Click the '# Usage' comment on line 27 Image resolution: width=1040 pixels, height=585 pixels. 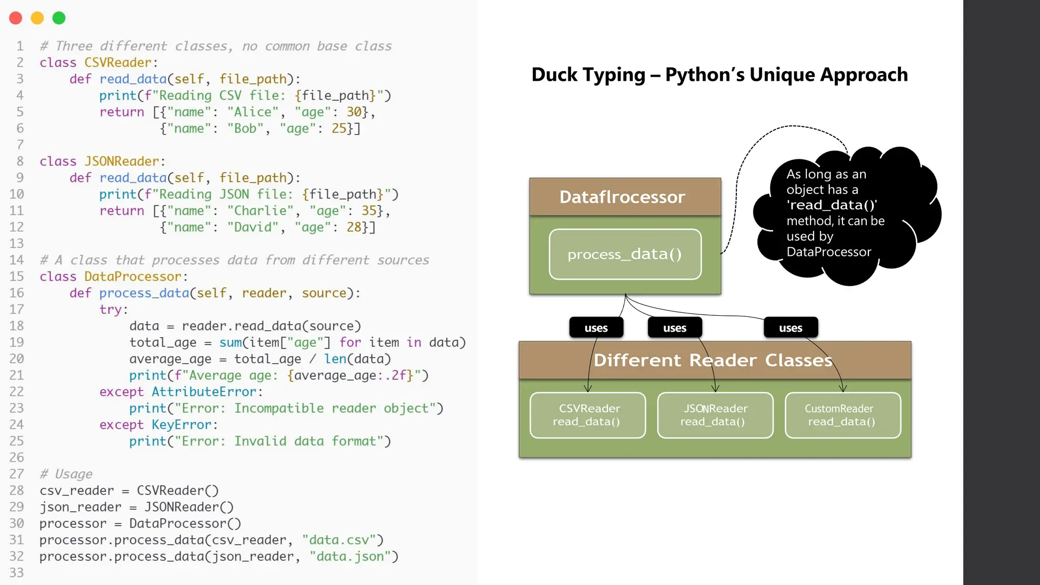(66, 474)
